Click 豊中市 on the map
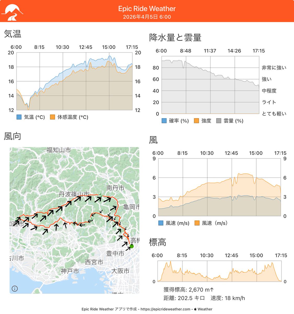This screenshot has width=294, height=314. pyautogui.click(x=115, y=254)
